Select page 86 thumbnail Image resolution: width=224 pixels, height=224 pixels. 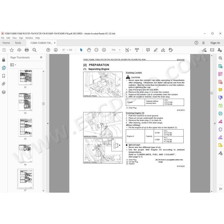[25, 153]
